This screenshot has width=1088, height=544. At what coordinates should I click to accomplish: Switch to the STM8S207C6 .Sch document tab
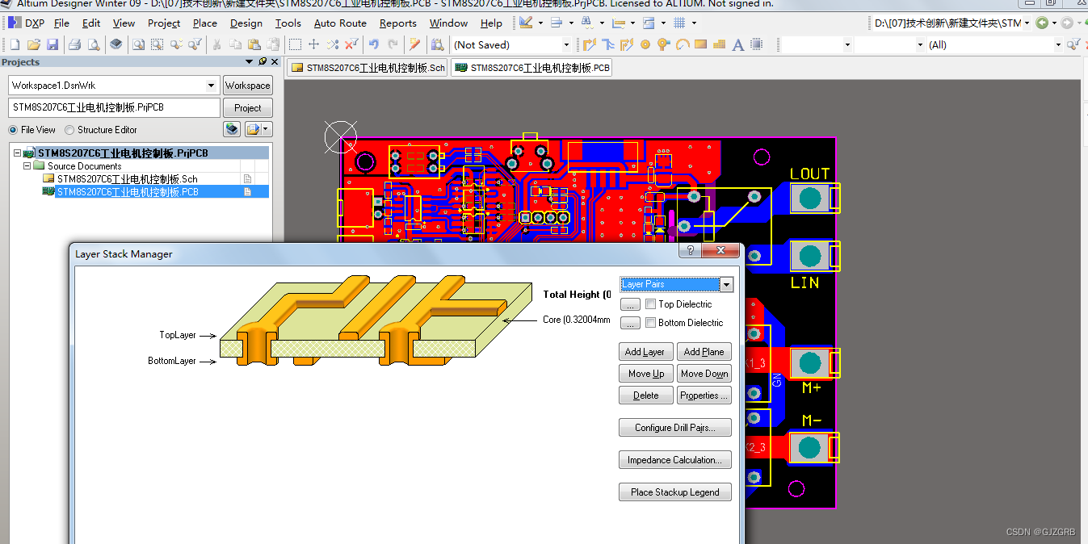coord(368,69)
